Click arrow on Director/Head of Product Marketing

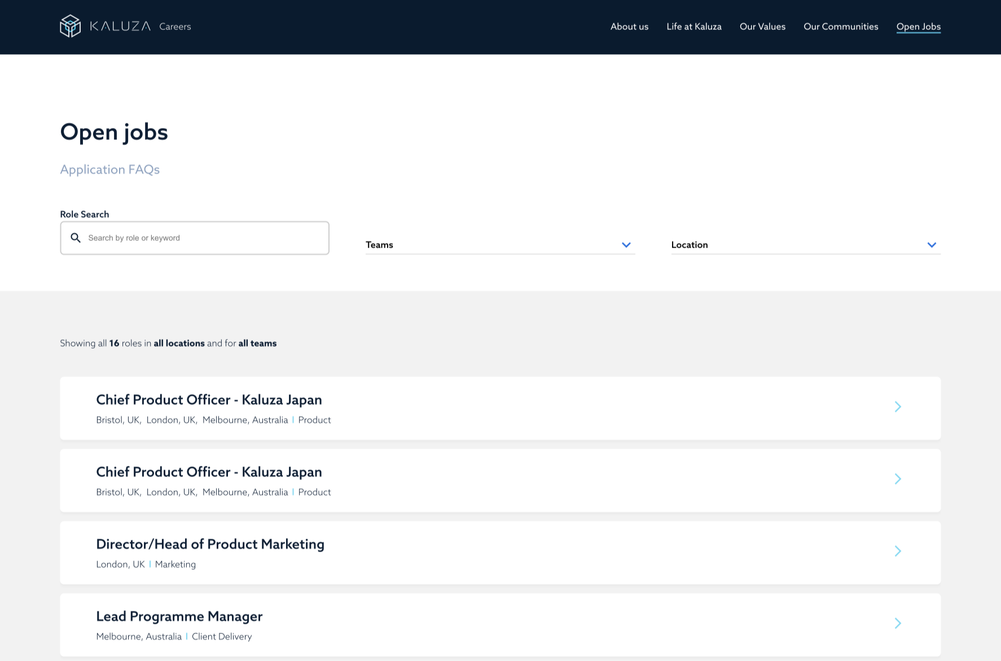[898, 551]
